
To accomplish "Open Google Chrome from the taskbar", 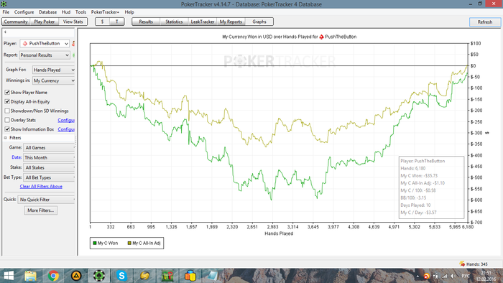I will tap(53, 276).
